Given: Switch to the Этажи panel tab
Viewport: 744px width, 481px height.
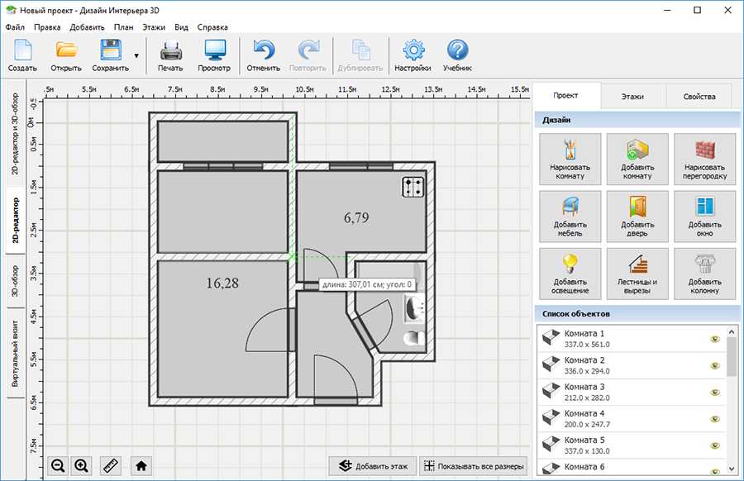Looking at the screenshot, I should coord(632,97).
